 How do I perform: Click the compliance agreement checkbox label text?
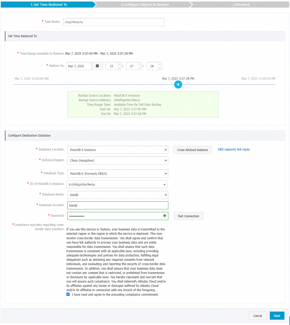click(115, 295)
